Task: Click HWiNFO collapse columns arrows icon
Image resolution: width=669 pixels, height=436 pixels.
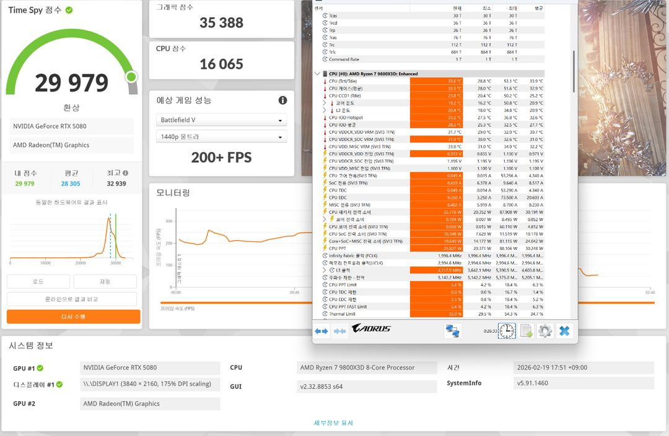Action: [339, 331]
